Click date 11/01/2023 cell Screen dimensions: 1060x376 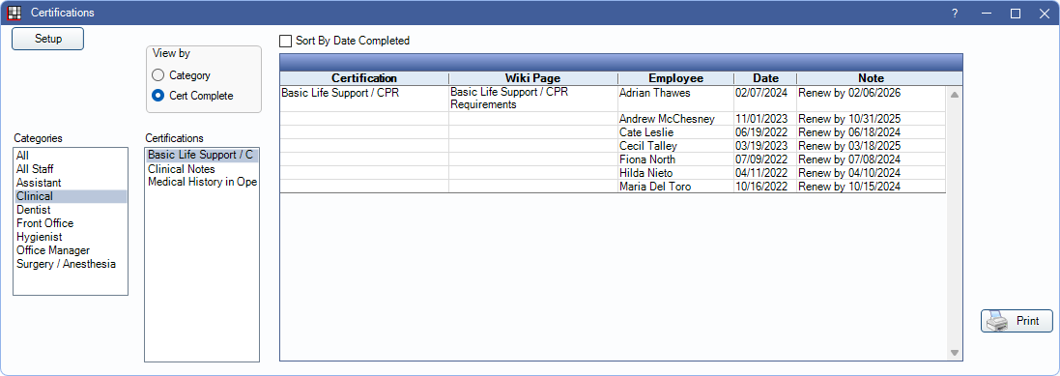pyautogui.click(x=765, y=119)
